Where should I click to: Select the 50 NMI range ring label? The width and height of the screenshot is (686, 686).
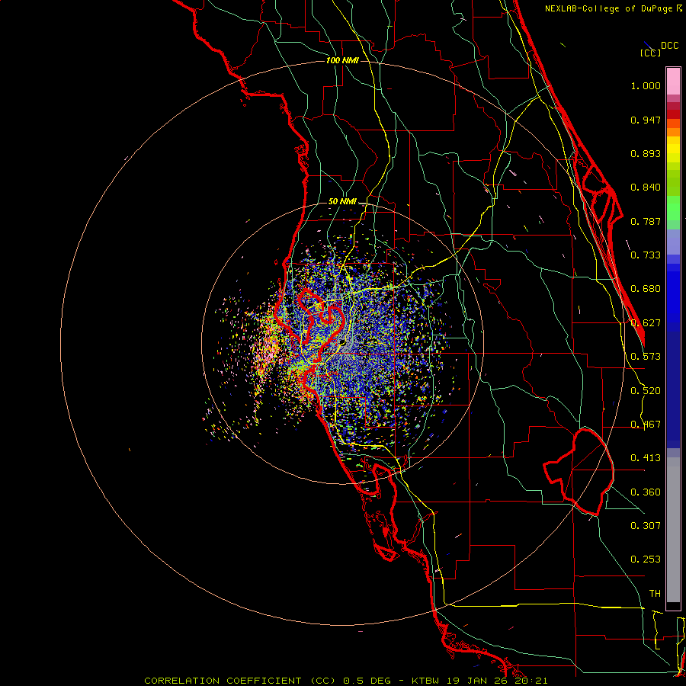pos(342,201)
